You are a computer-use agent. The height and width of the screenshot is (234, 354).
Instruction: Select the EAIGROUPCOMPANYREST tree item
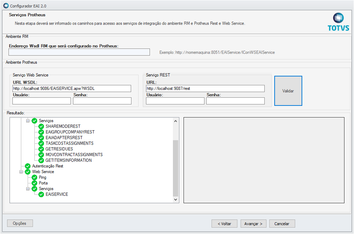point(70,132)
